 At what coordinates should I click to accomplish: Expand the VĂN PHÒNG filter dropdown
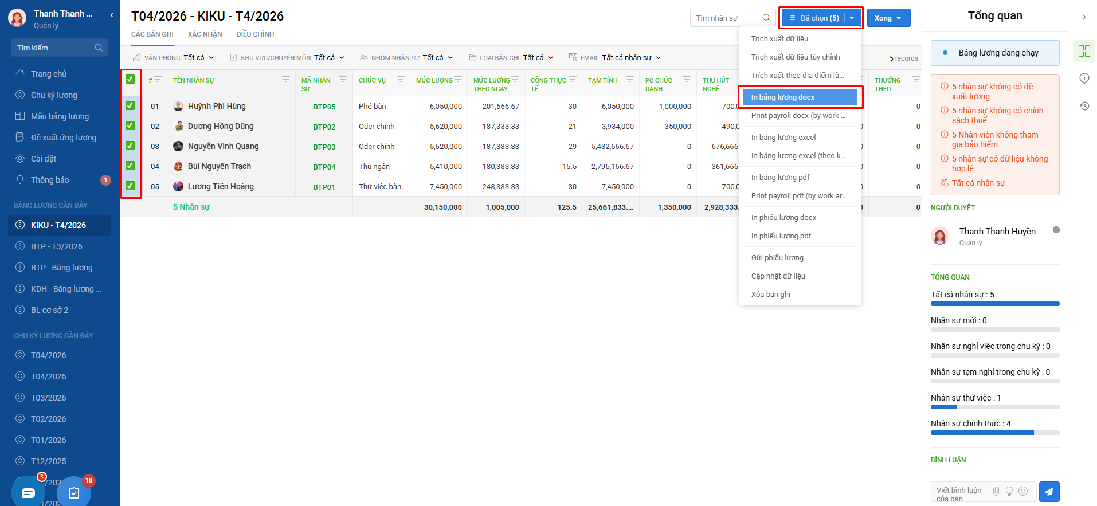click(174, 58)
